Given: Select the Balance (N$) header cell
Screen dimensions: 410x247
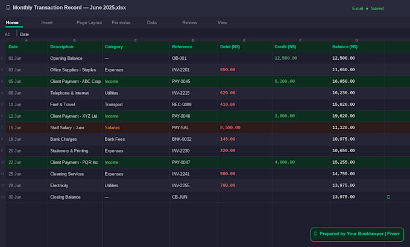Looking at the screenshot, I should [x=357, y=47].
